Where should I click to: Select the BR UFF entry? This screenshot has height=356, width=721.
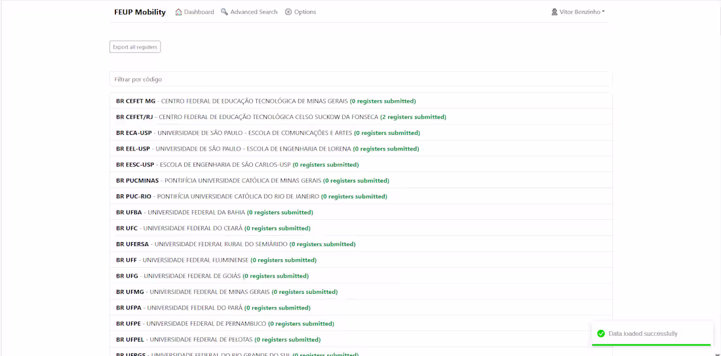[361, 260]
